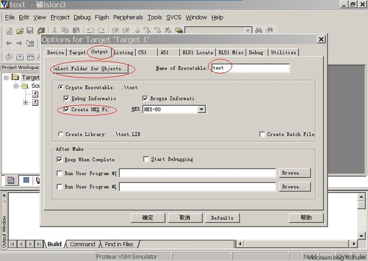The height and width of the screenshot is (261, 368).
Task: Select the Create Library radio button
Action: [60, 134]
